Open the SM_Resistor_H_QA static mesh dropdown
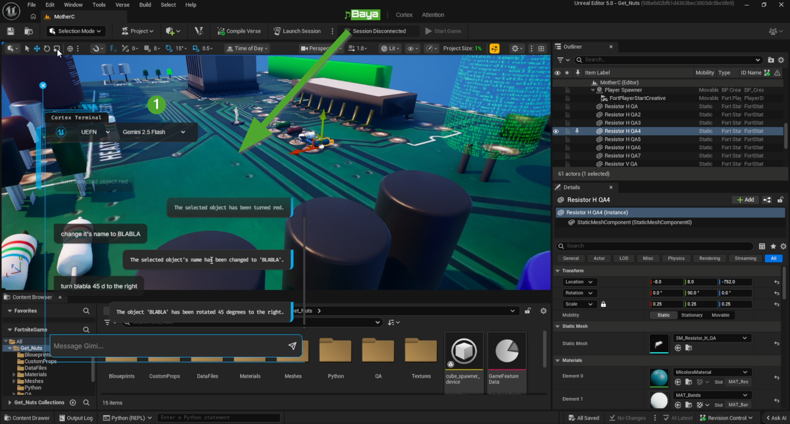790x424 pixels. (x=711, y=338)
